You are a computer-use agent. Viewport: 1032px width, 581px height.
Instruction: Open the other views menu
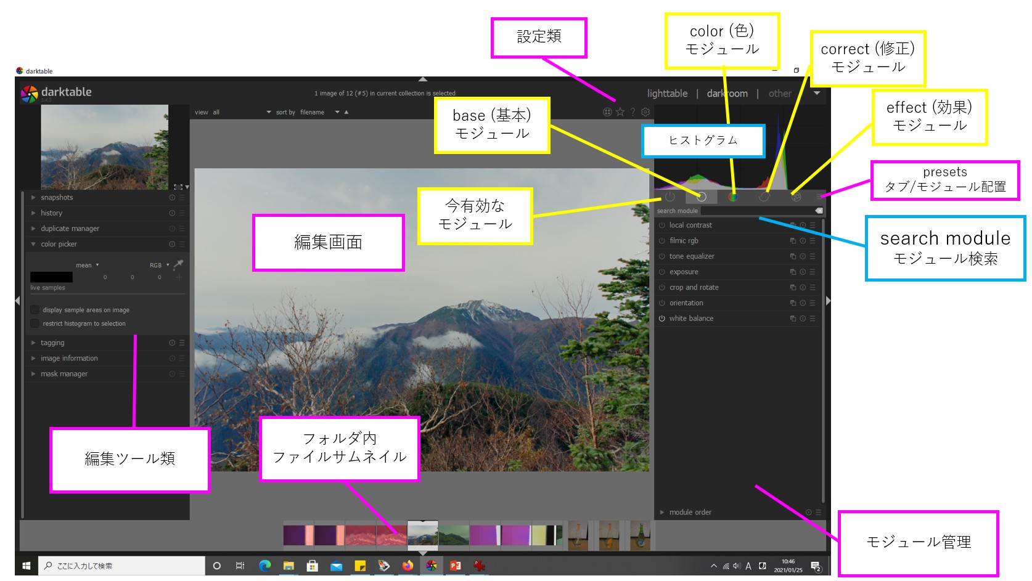click(x=780, y=93)
